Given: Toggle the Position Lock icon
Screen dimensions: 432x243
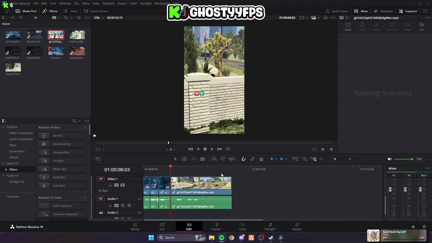Looking at the screenshot, I should click(x=261, y=159).
